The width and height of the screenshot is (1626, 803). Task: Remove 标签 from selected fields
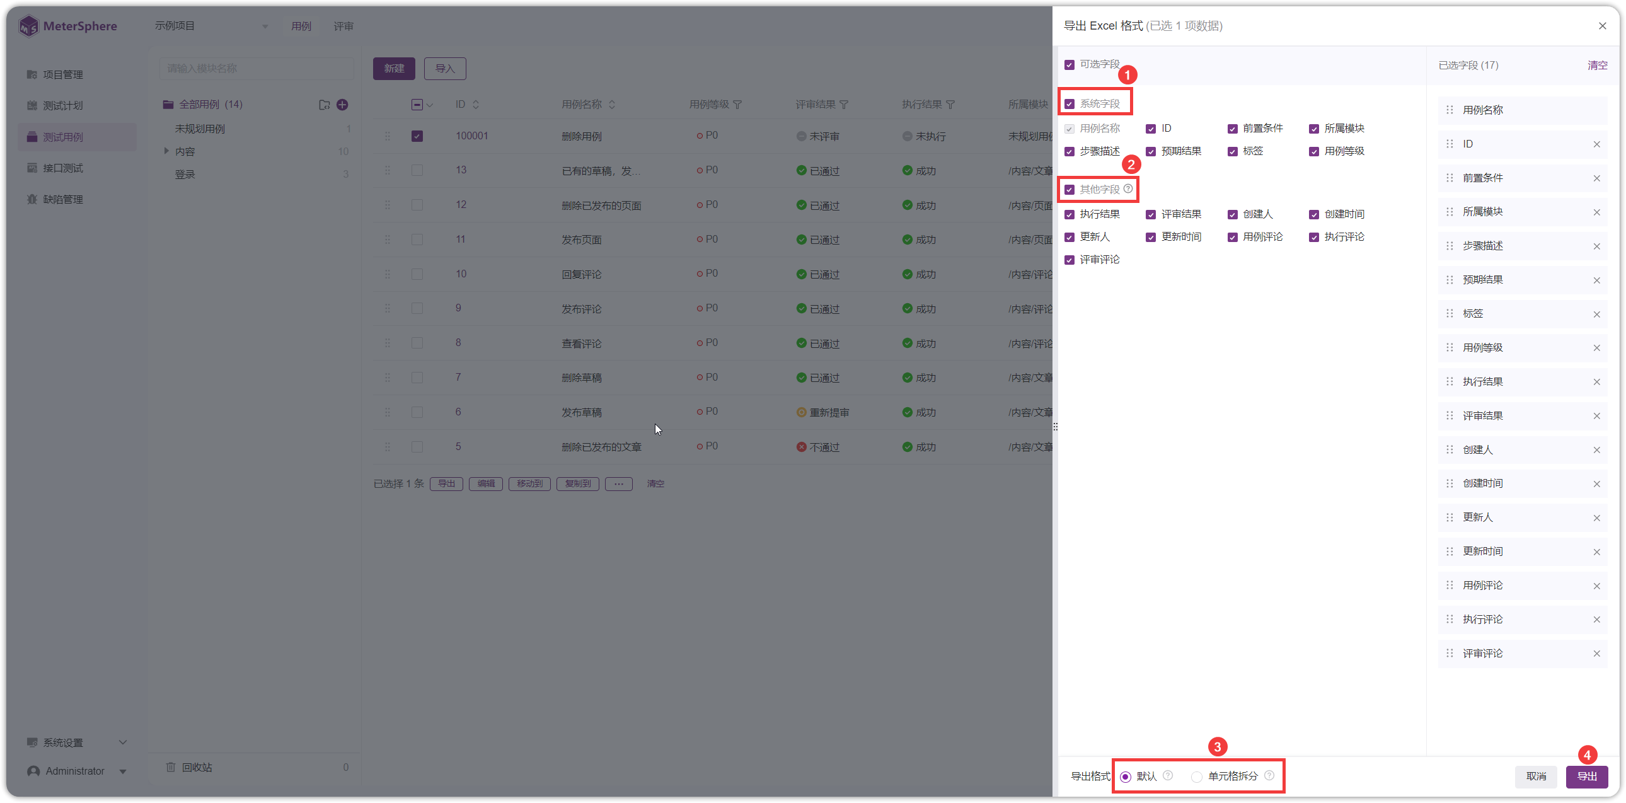[x=1596, y=314]
